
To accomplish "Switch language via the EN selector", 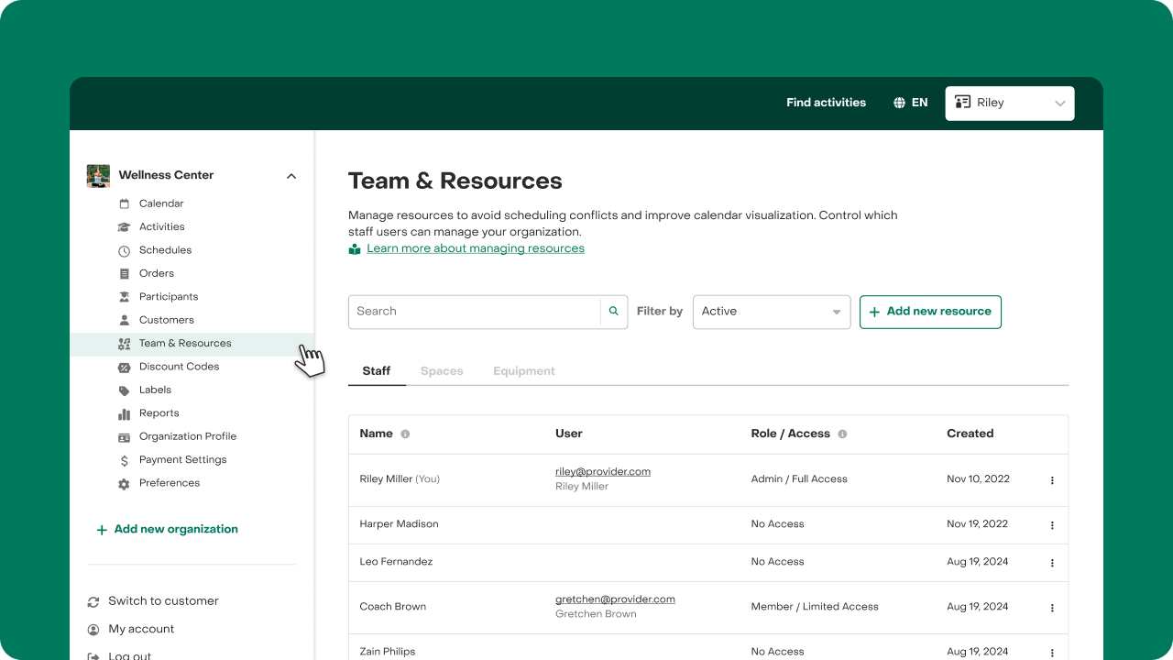I will (911, 103).
